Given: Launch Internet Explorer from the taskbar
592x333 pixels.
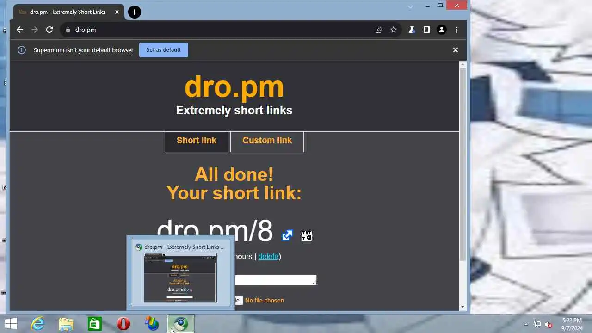Looking at the screenshot, I should [37, 324].
